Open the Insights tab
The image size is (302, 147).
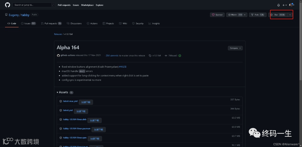[154, 23]
